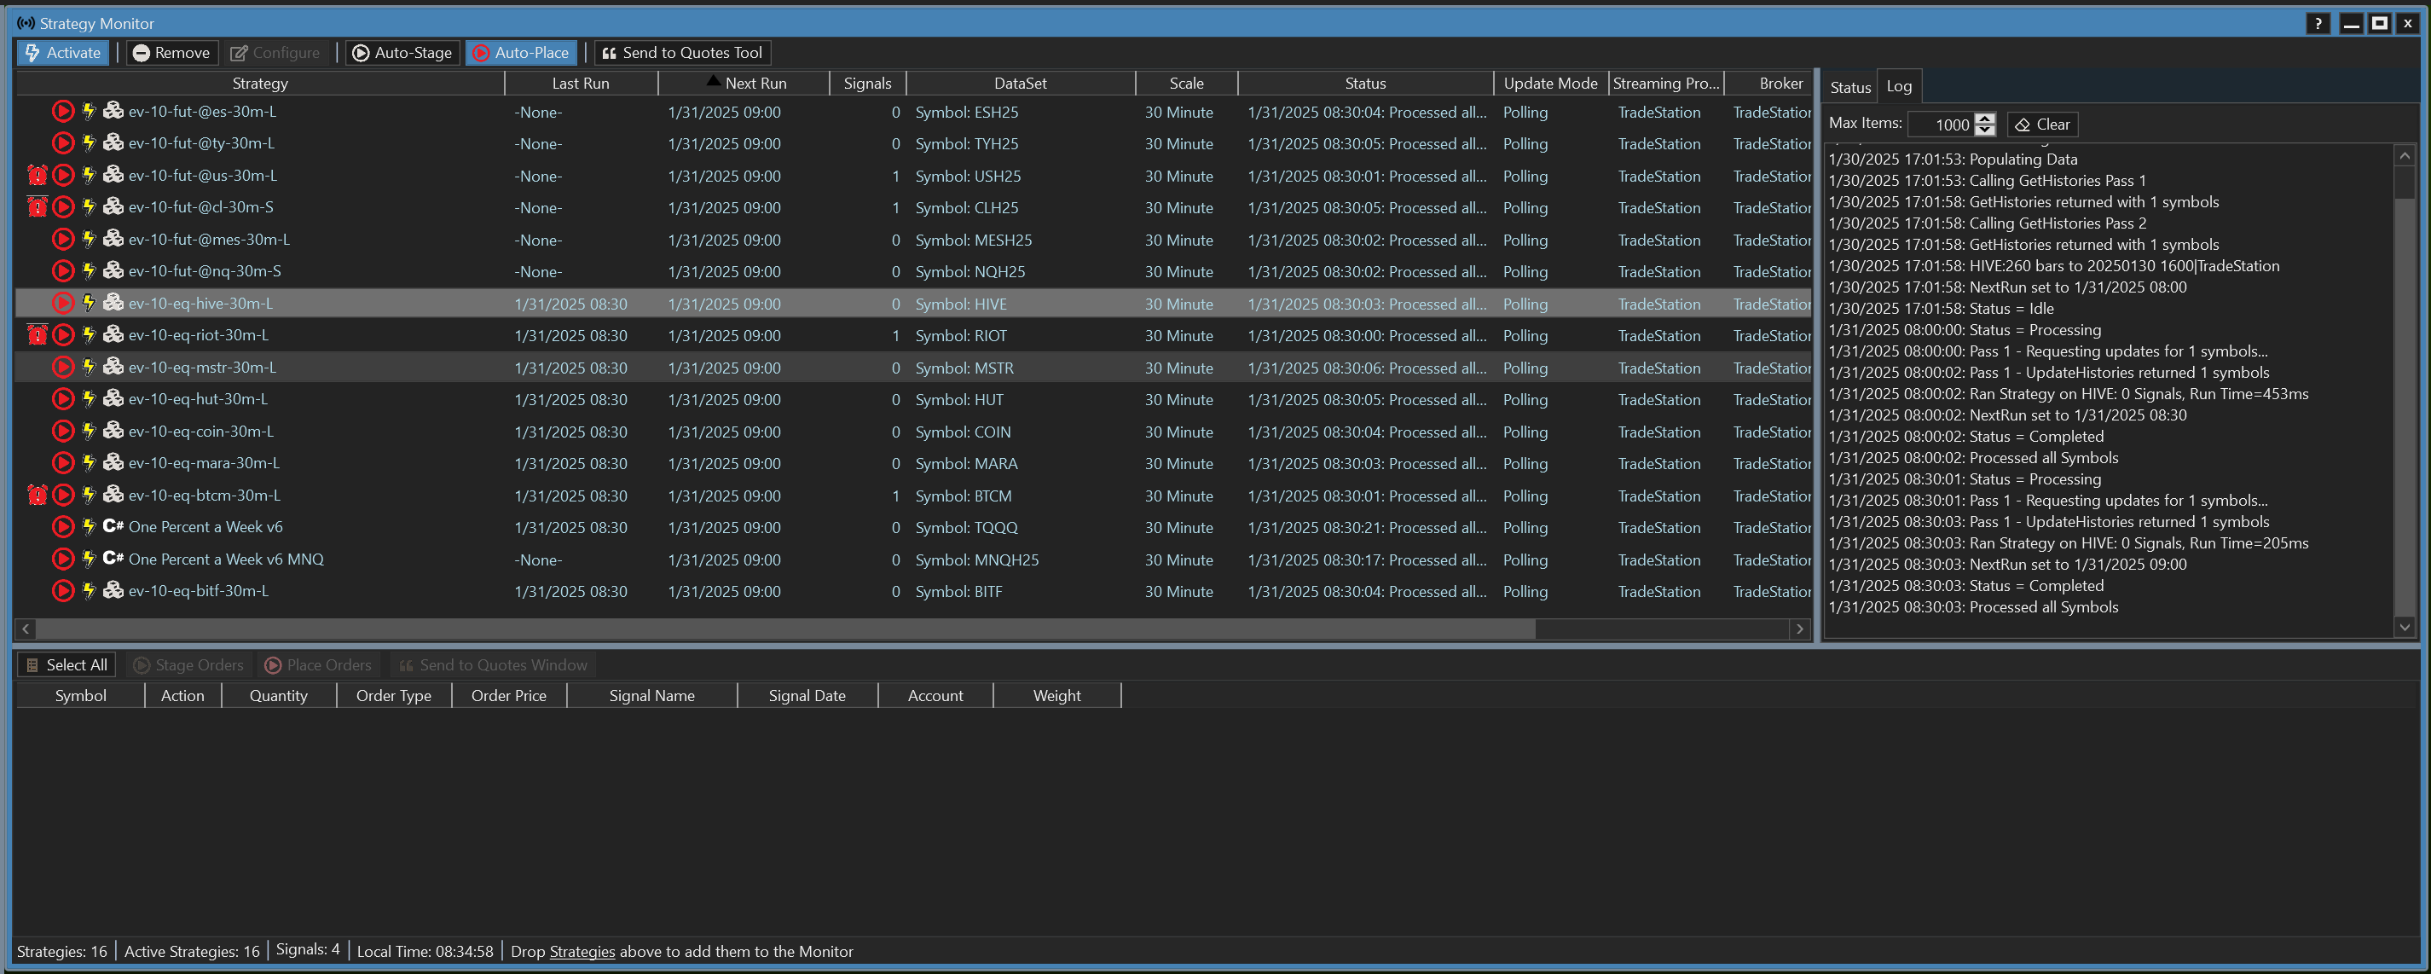Click red play icon for ev-10-eq-hive-30m-L

pyautogui.click(x=63, y=303)
